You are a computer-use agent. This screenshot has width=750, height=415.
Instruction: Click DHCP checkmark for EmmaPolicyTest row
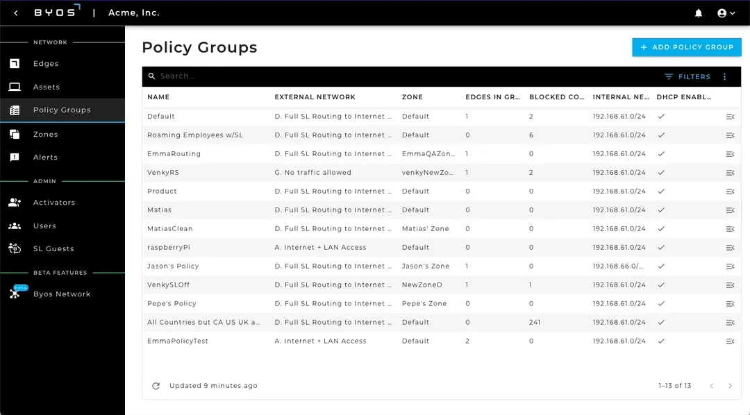click(x=661, y=341)
